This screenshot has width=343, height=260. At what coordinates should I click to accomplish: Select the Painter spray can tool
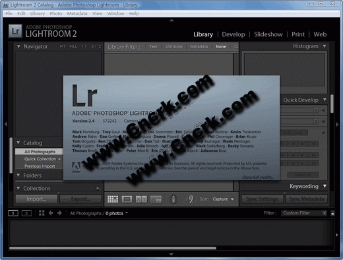pos(173,199)
